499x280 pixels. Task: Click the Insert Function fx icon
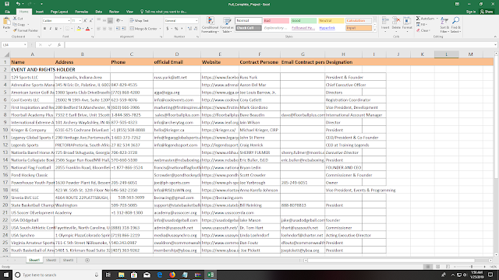tap(59, 45)
